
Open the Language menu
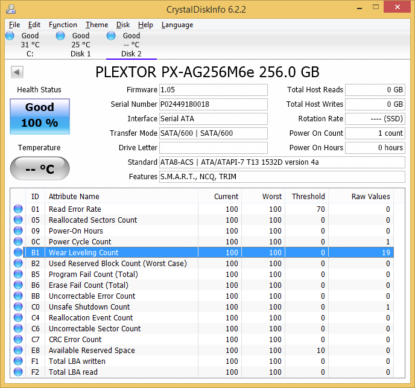[177, 25]
